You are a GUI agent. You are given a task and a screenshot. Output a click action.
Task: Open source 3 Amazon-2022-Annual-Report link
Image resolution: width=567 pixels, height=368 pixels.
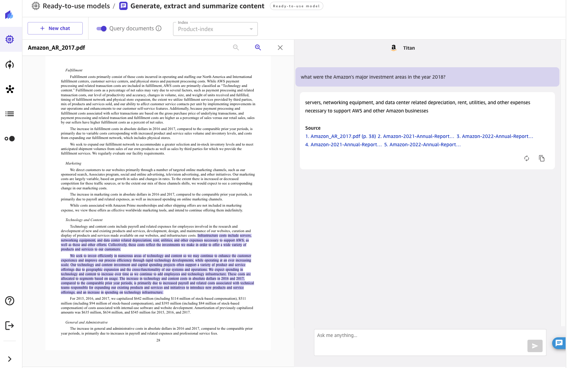coord(495,136)
